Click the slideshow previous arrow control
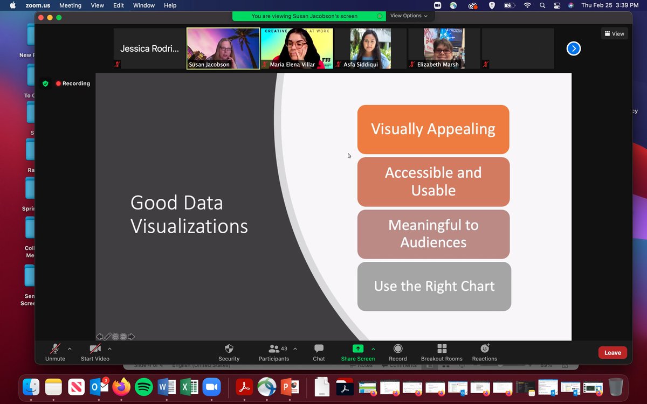 pos(100,337)
